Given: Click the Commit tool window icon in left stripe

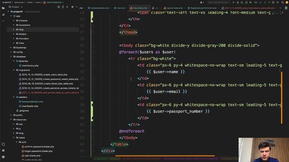Looking at the screenshot, I should point(3,14).
